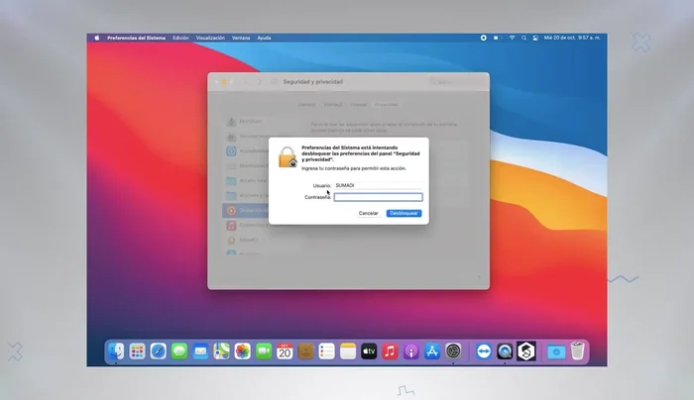Screen dimensions: 694x400
Task: Click the Desbloquear button
Action: (x=404, y=213)
